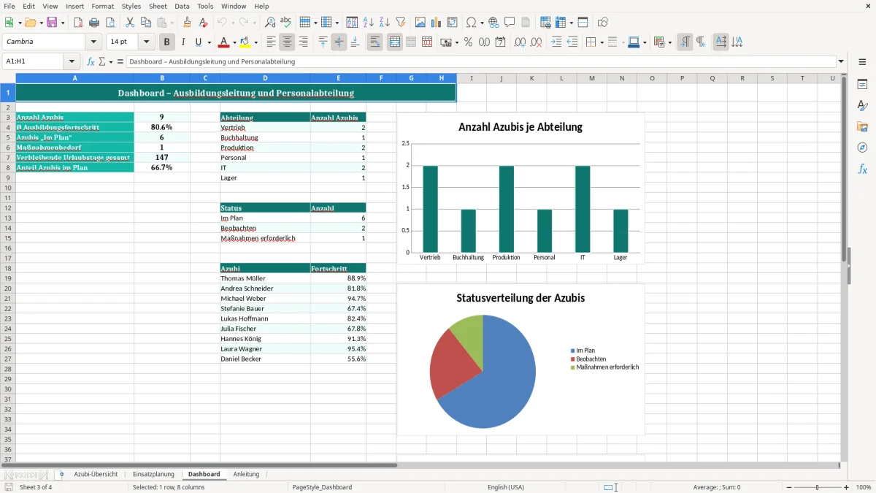Image resolution: width=876 pixels, height=493 pixels.
Task: Click PageStyle_Dashboard in status bar
Action: click(x=322, y=487)
